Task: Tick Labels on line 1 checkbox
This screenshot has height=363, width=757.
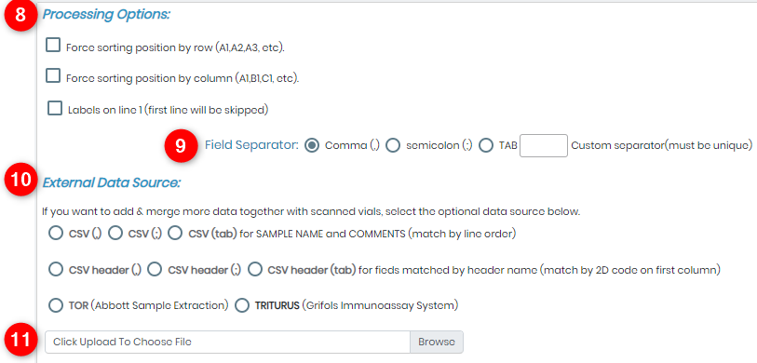Action: coord(55,108)
